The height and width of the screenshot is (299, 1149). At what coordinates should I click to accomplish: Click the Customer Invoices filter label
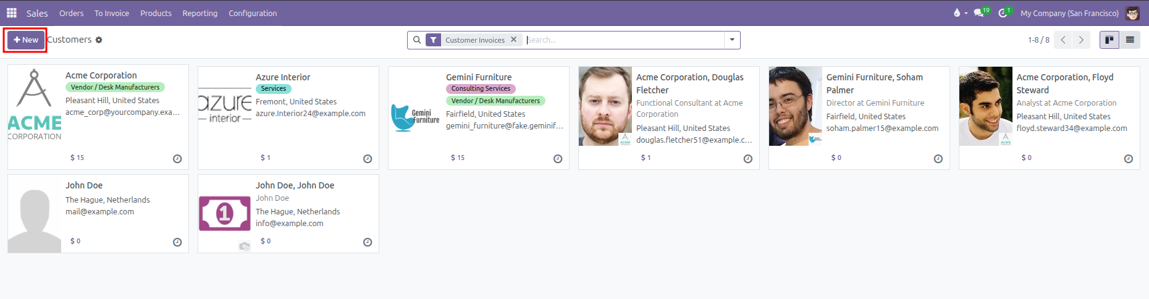pyautogui.click(x=475, y=40)
